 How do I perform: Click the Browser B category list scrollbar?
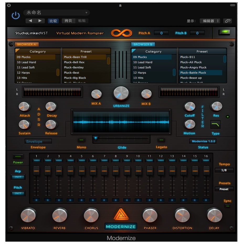[174, 72]
